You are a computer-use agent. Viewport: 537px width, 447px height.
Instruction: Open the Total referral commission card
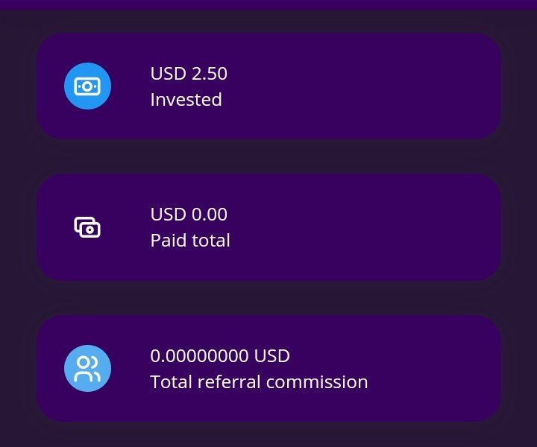pos(268,368)
